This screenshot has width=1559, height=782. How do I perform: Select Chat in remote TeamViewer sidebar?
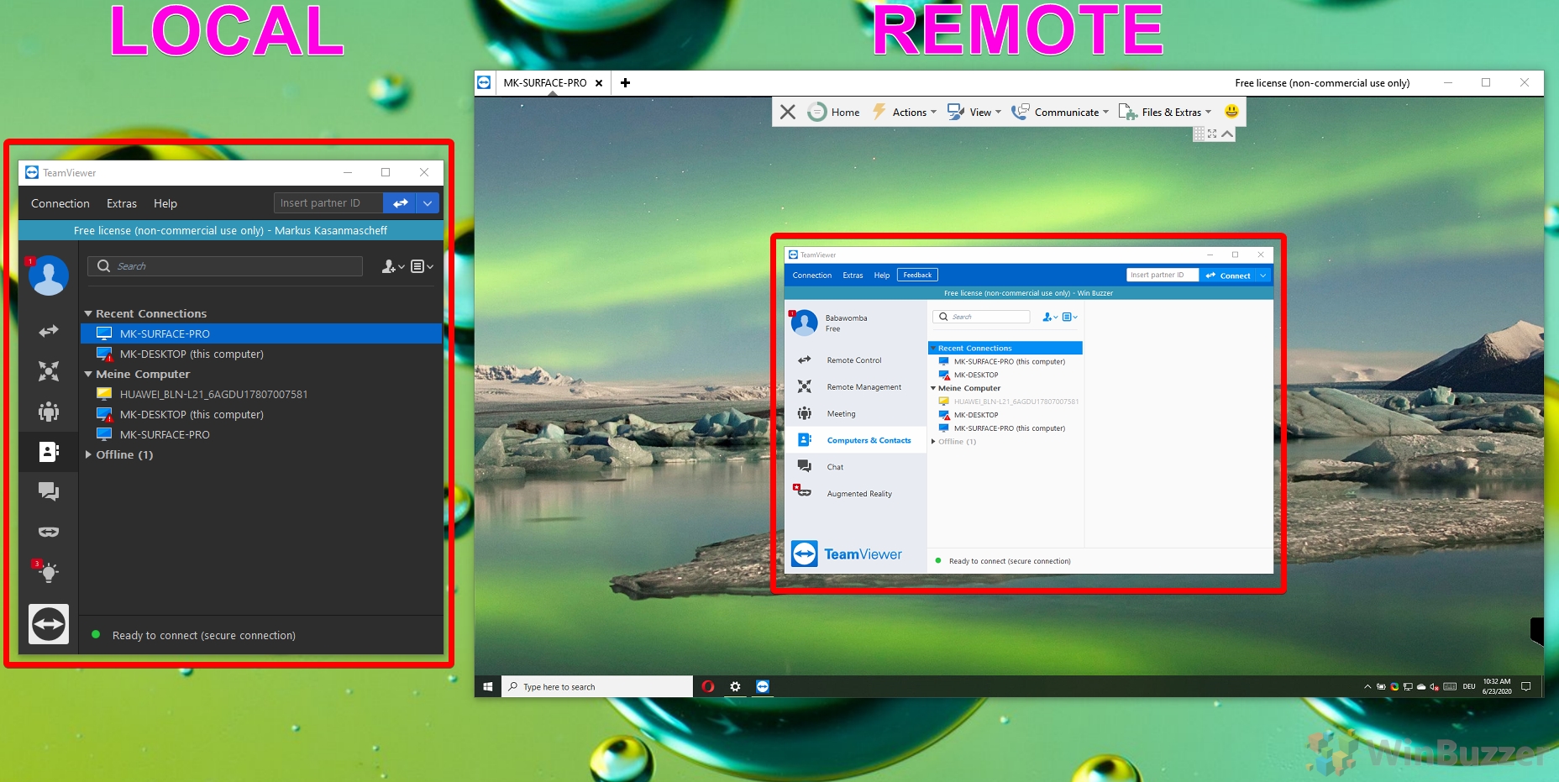click(855, 467)
